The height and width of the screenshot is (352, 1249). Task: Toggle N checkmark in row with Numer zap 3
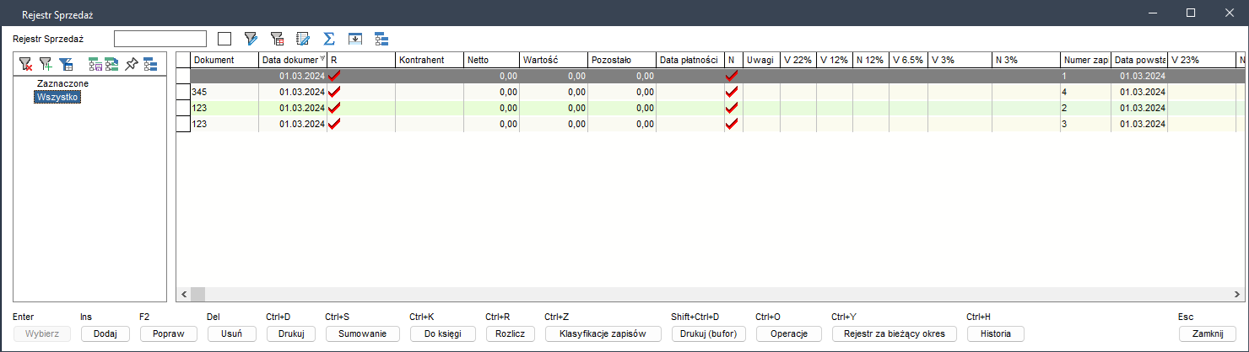(731, 124)
